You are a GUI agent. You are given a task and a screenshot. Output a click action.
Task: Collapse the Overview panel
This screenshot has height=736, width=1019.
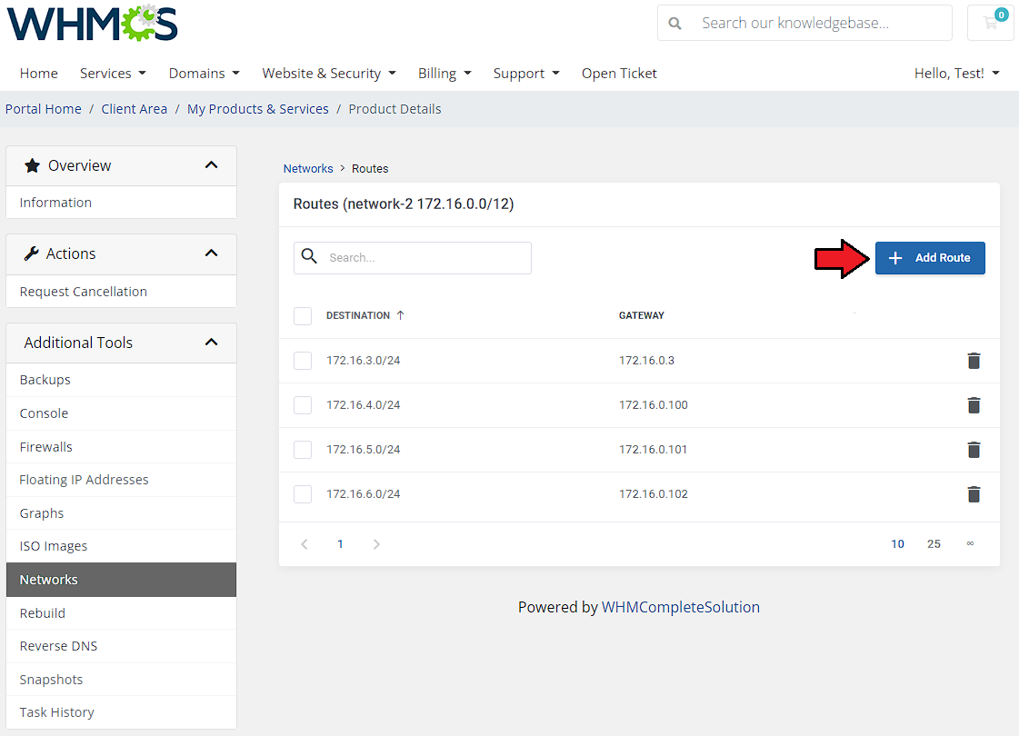[x=211, y=165]
